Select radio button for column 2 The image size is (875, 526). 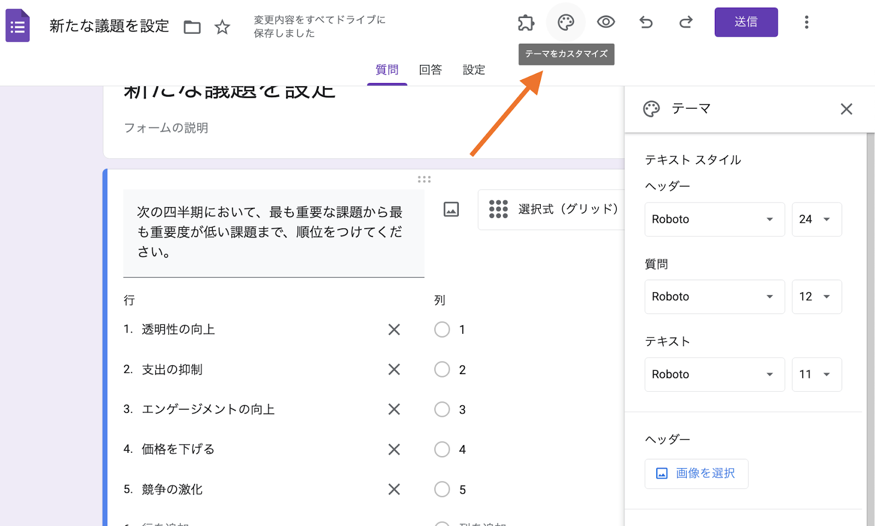[442, 370]
